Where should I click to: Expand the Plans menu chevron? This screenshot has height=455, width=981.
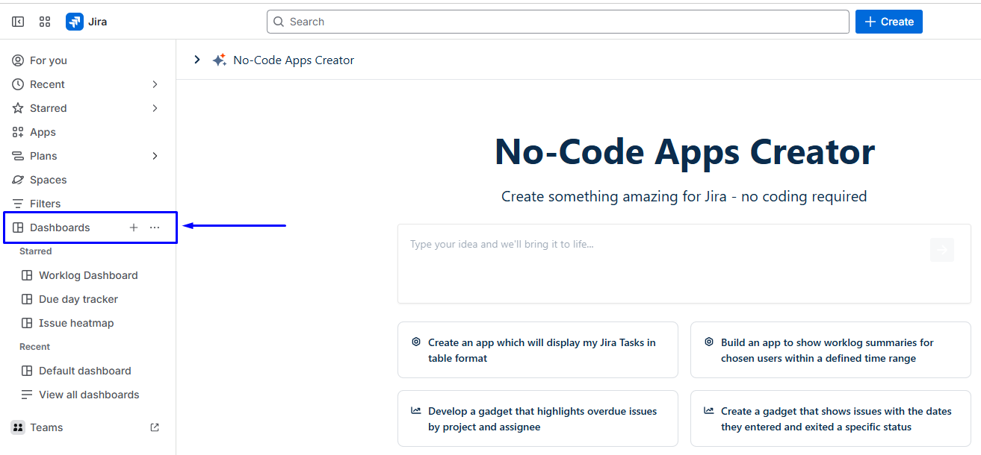tap(155, 156)
